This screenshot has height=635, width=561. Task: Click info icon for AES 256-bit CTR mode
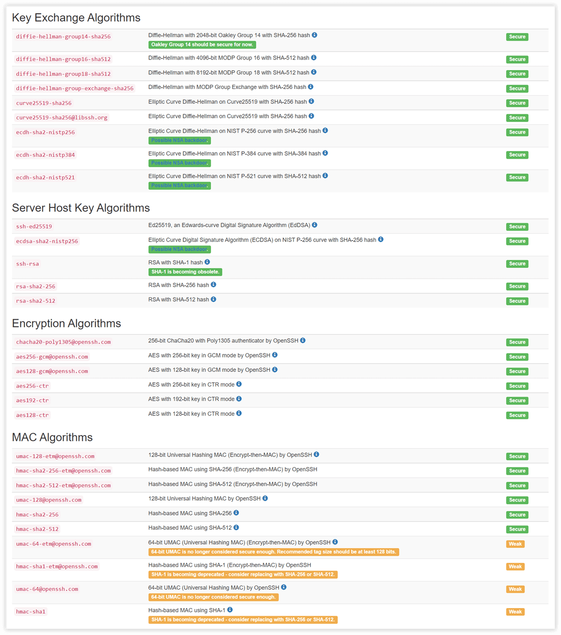click(x=239, y=384)
